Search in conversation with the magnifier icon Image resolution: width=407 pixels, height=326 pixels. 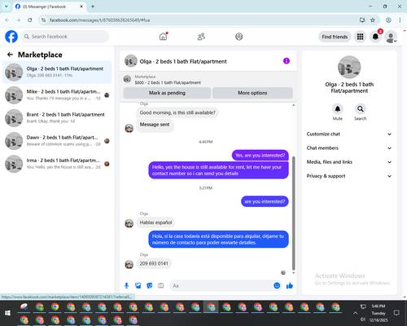point(361,109)
